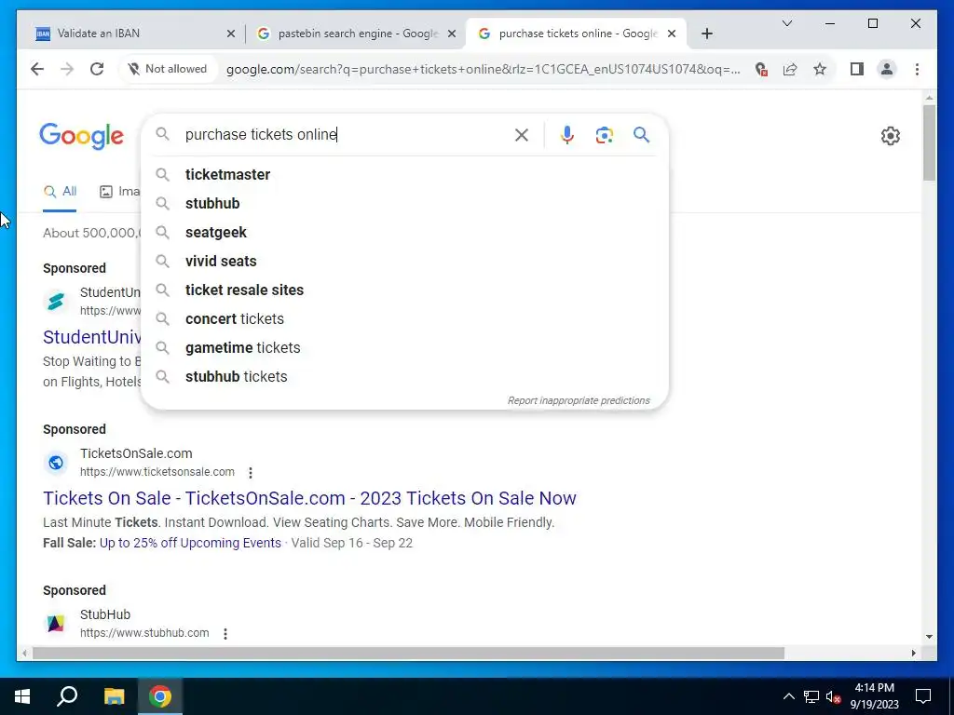
Task: Open Up to 25% off Upcoming Events link
Action: 190,543
